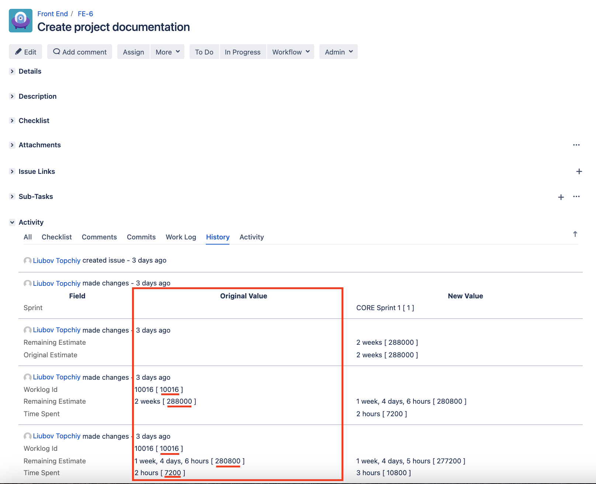Click the avatar beside 'created issue' entry
Screen dimensions: 596x484
pos(27,261)
